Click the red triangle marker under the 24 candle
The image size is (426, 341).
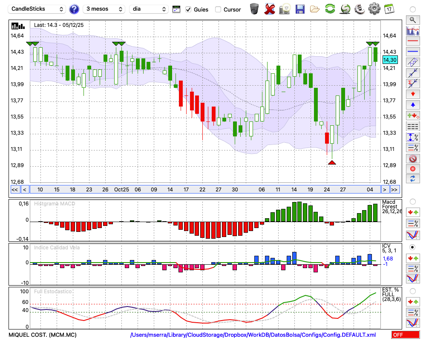tap(332, 162)
